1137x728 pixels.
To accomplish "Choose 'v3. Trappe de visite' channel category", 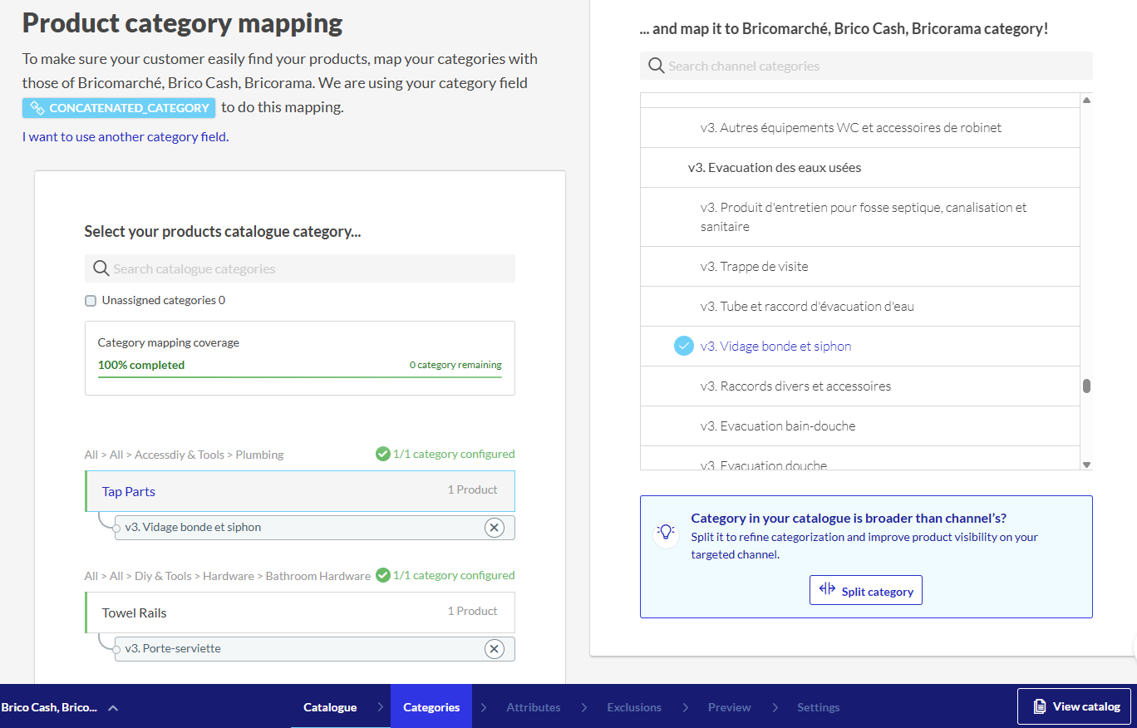I will click(x=754, y=267).
